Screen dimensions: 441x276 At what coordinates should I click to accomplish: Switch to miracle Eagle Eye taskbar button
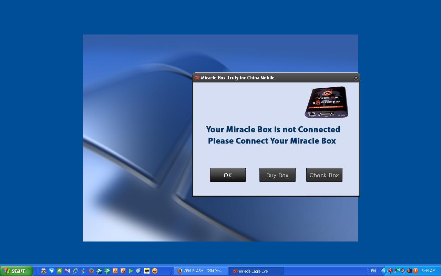257,271
